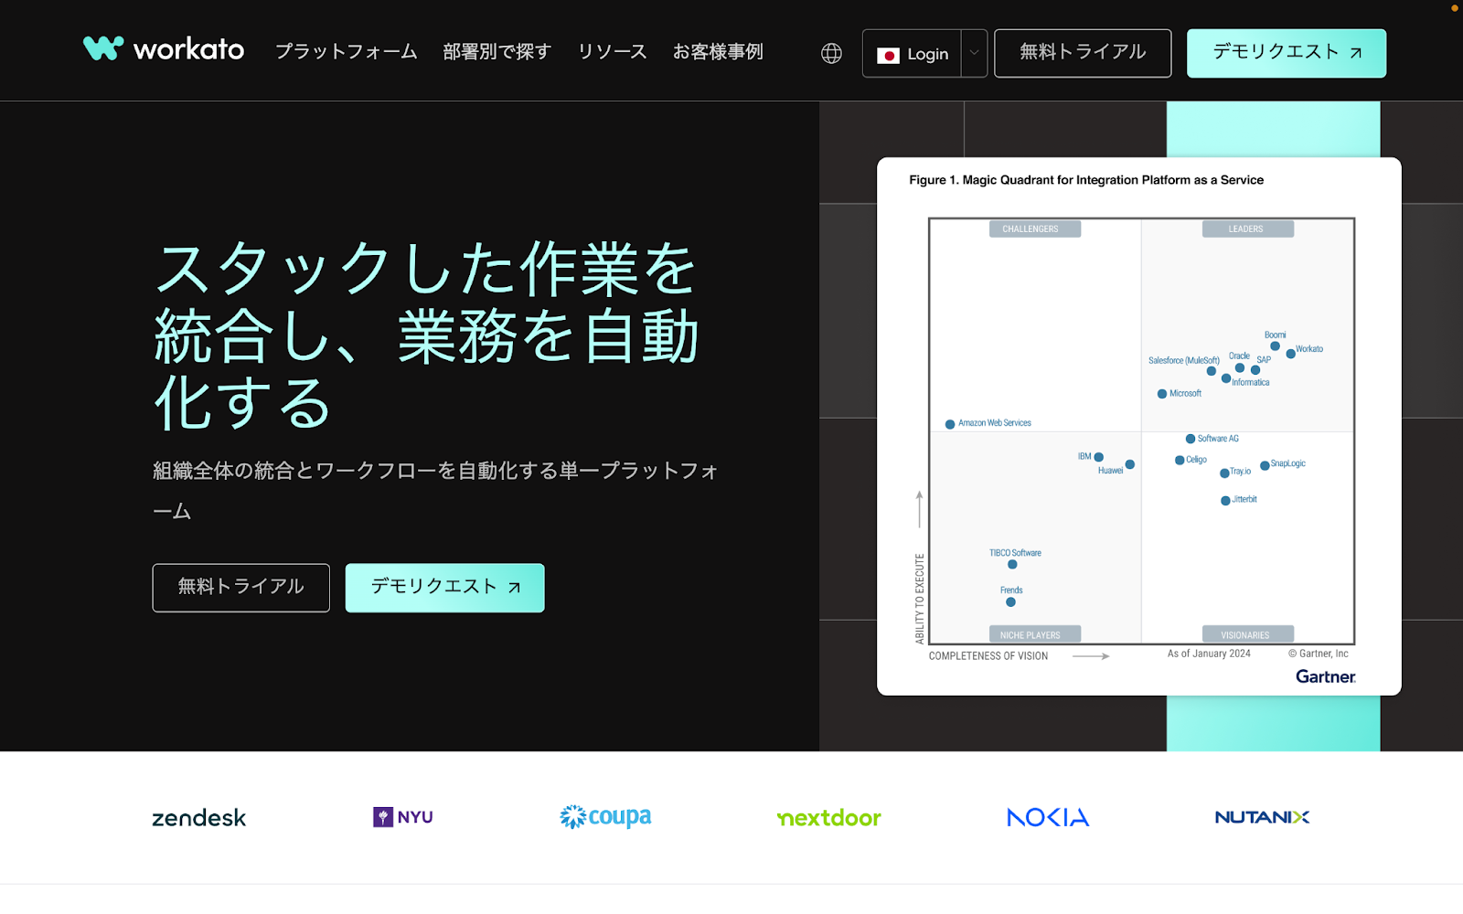
Task: Open the リソース menu
Action: (613, 52)
